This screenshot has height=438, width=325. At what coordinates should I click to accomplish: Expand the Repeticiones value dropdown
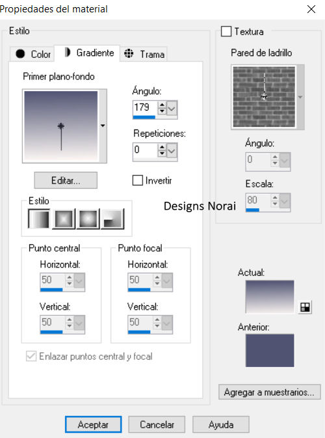172,151
